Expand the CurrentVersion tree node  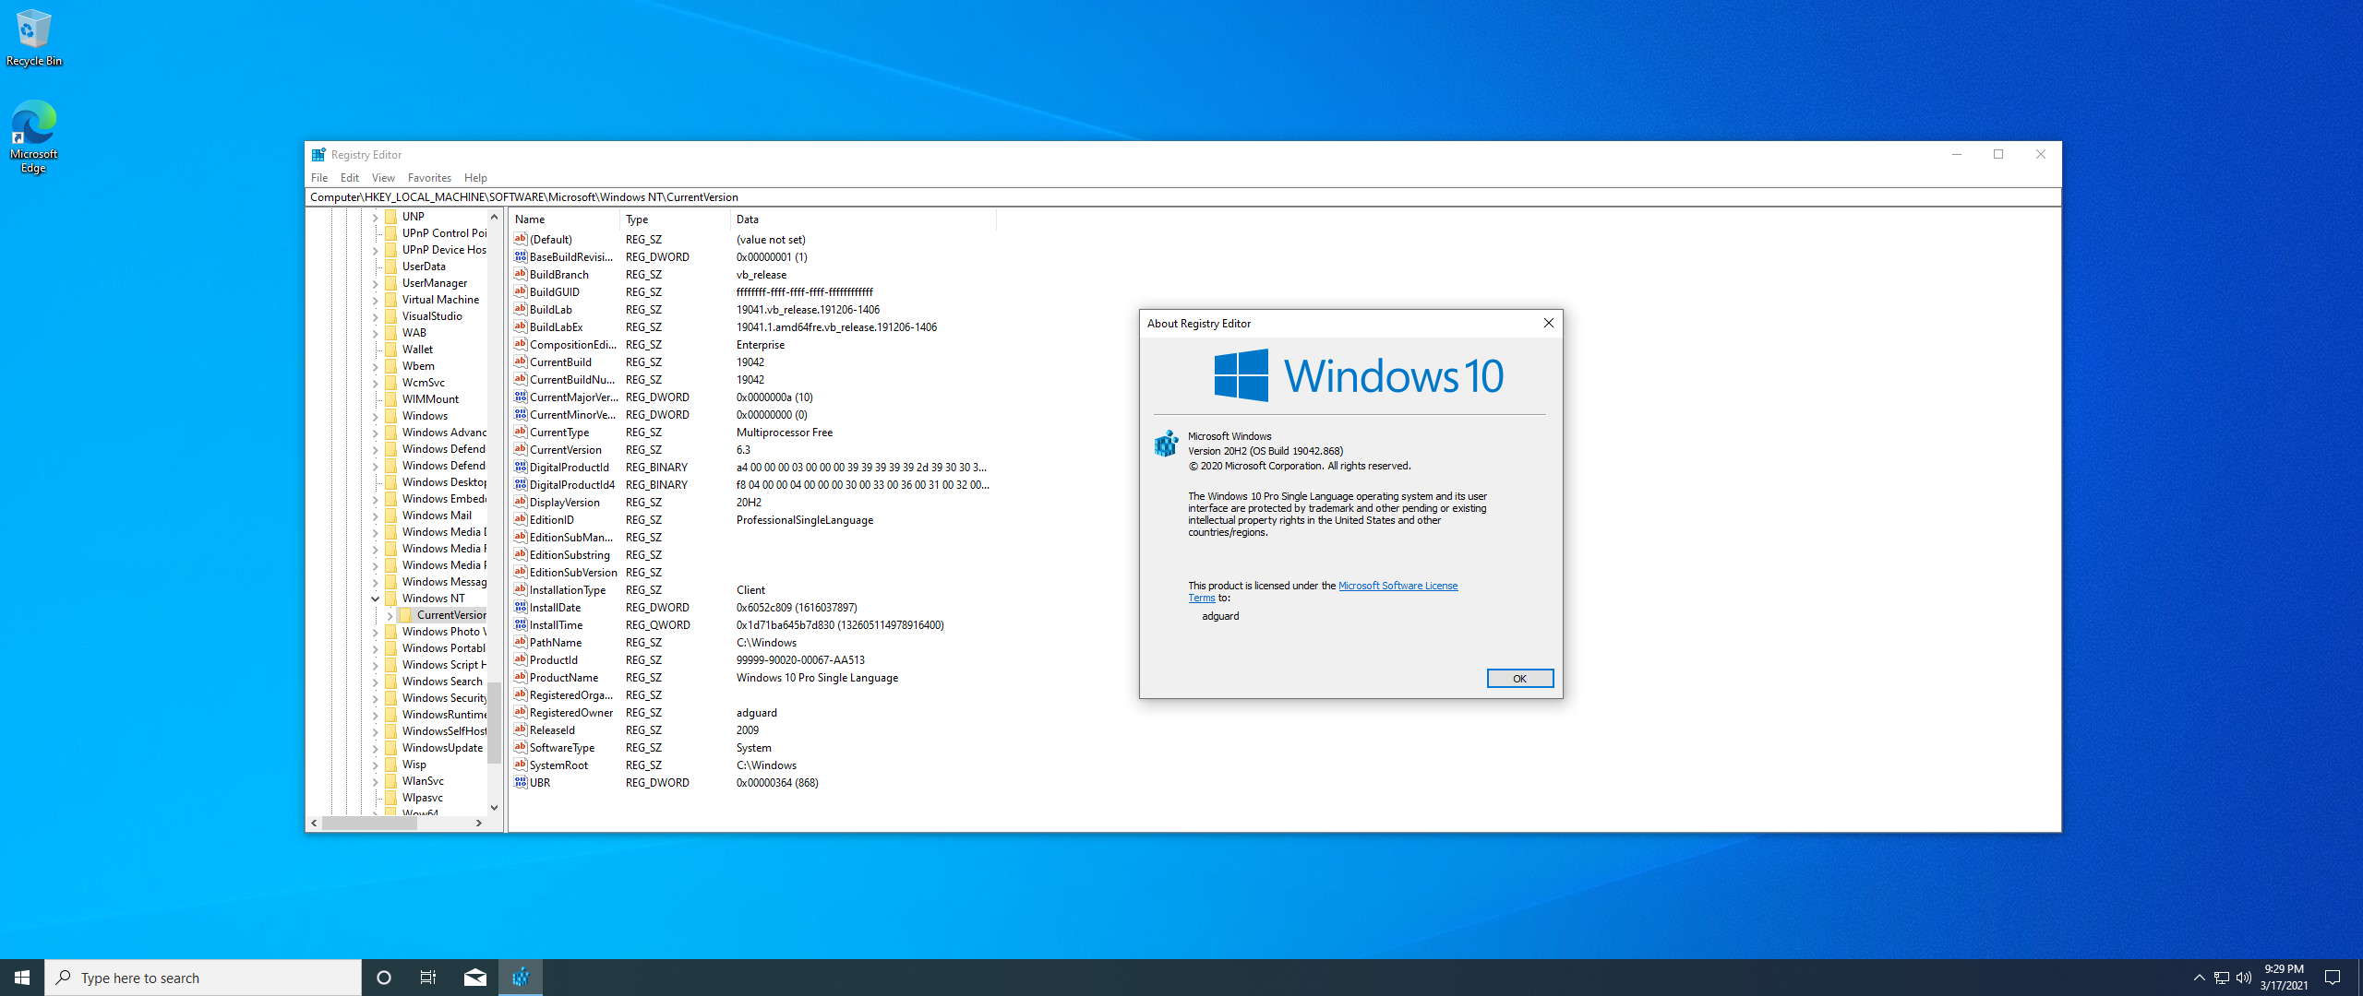coord(390,615)
